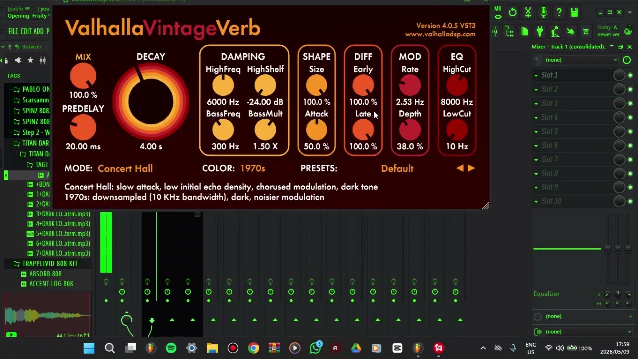Toggle the Slot 2 enable switch

(630, 89)
